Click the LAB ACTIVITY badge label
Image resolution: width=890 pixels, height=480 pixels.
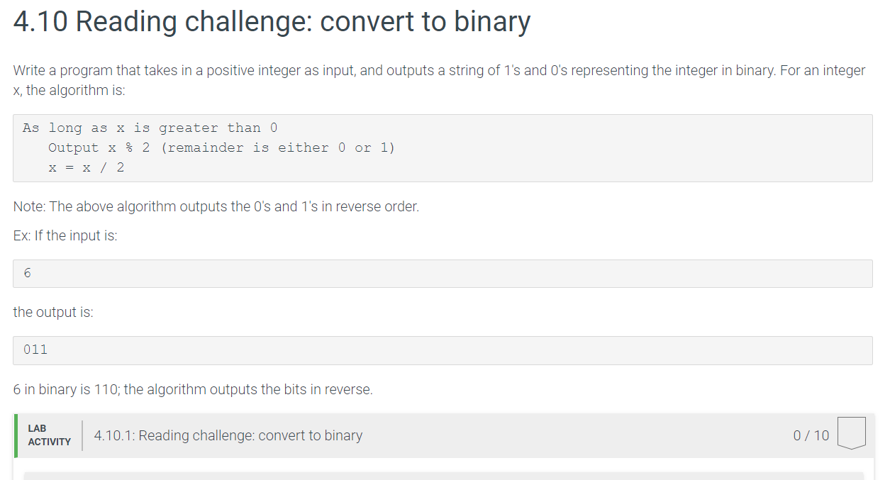pyautogui.click(x=49, y=433)
